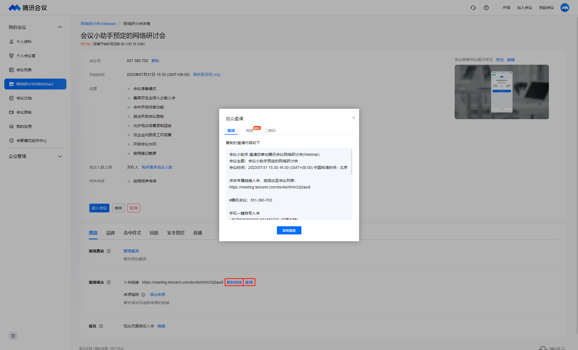This screenshot has width=578, height=350.
Task: Click the 个人资料 person icon
Action: tap(11, 42)
